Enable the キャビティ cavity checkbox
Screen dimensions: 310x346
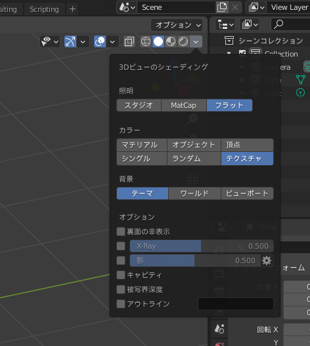point(121,275)
